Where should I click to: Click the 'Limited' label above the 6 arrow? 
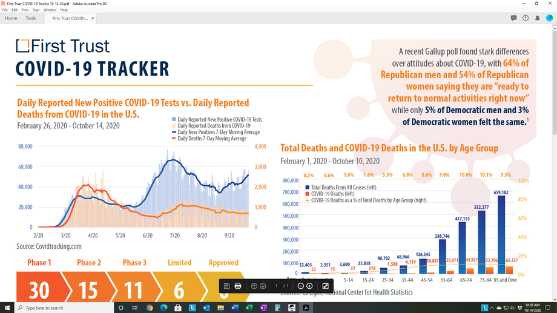(x=179, y=263)
